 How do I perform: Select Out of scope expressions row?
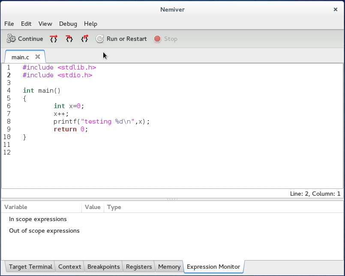tap(44, 231)
